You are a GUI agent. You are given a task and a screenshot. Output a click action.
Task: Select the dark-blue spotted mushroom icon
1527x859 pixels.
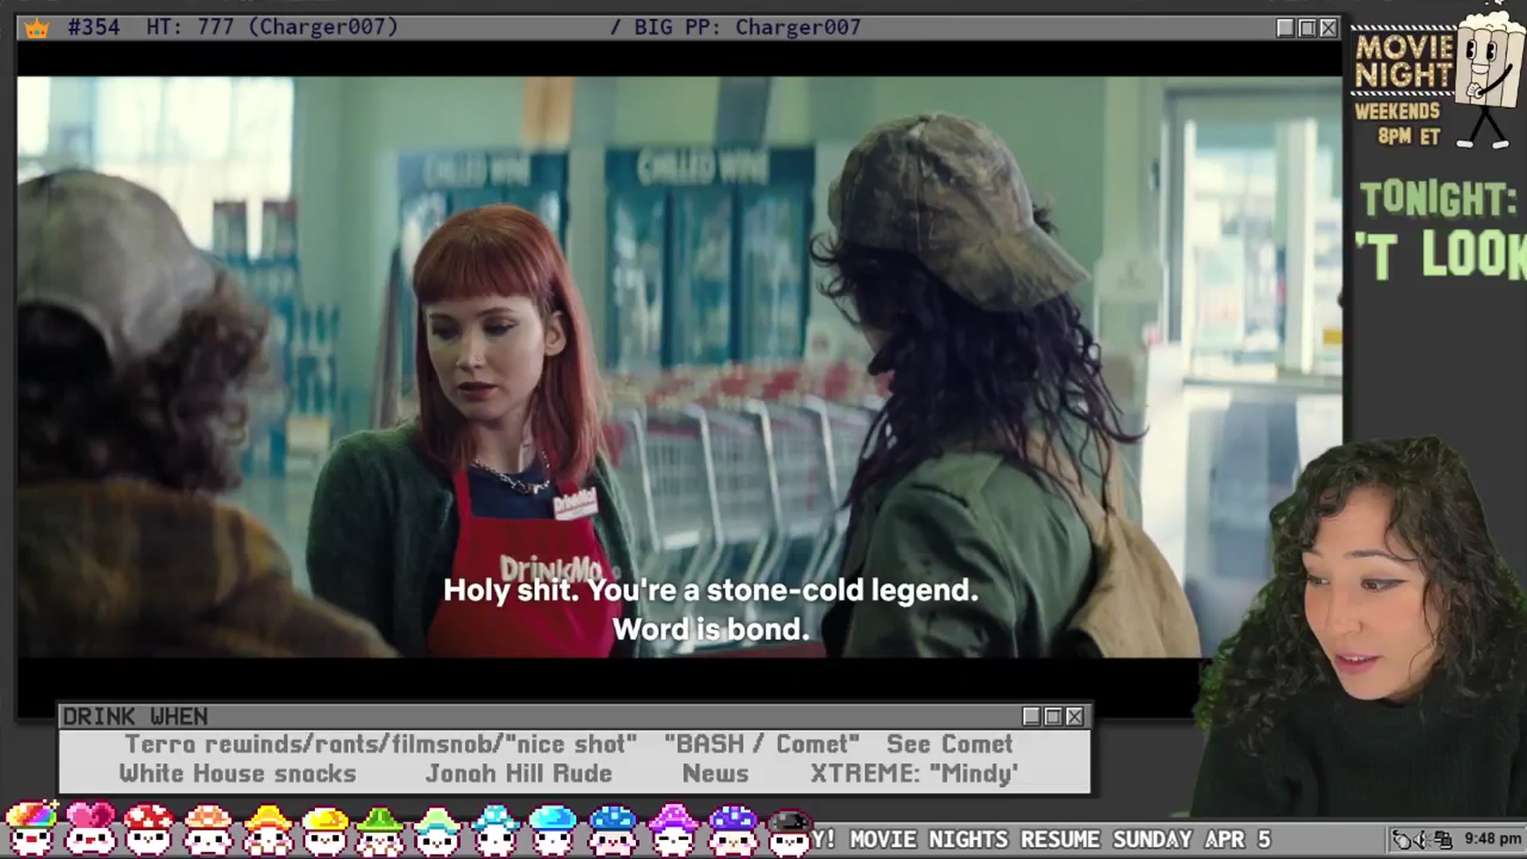coord(612,829)
